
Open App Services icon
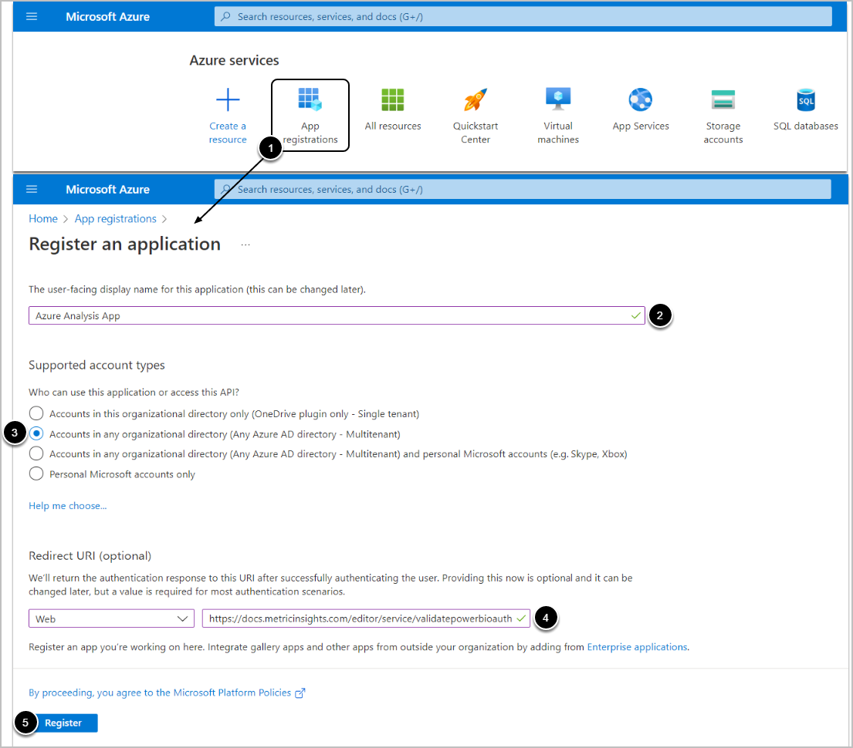coord(640,99)
